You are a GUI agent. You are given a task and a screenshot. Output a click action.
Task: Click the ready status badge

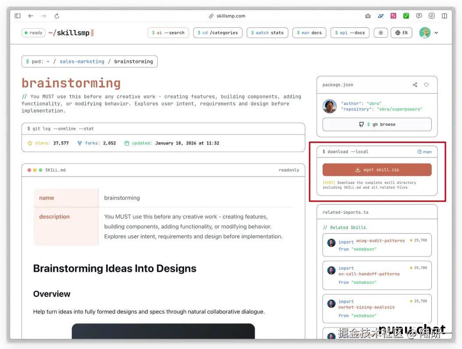point(34,33)
